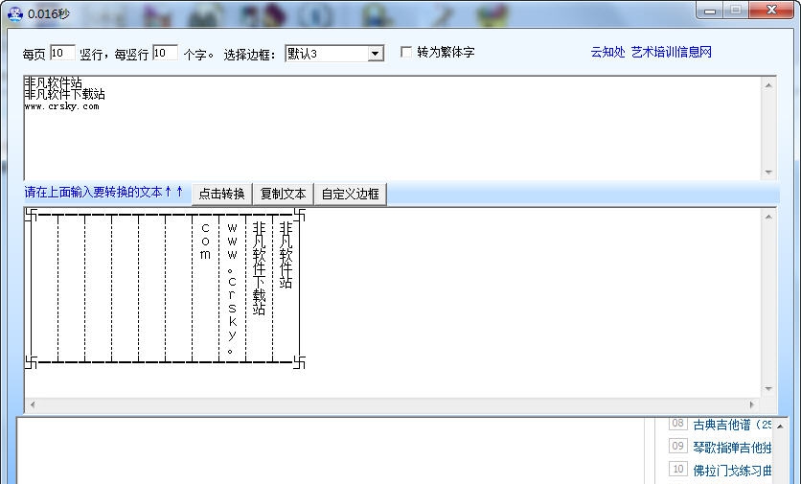Viewport: 801px width, 484px height.
Task: Focus the columns-per-page input field
Action: click(62, 53)
